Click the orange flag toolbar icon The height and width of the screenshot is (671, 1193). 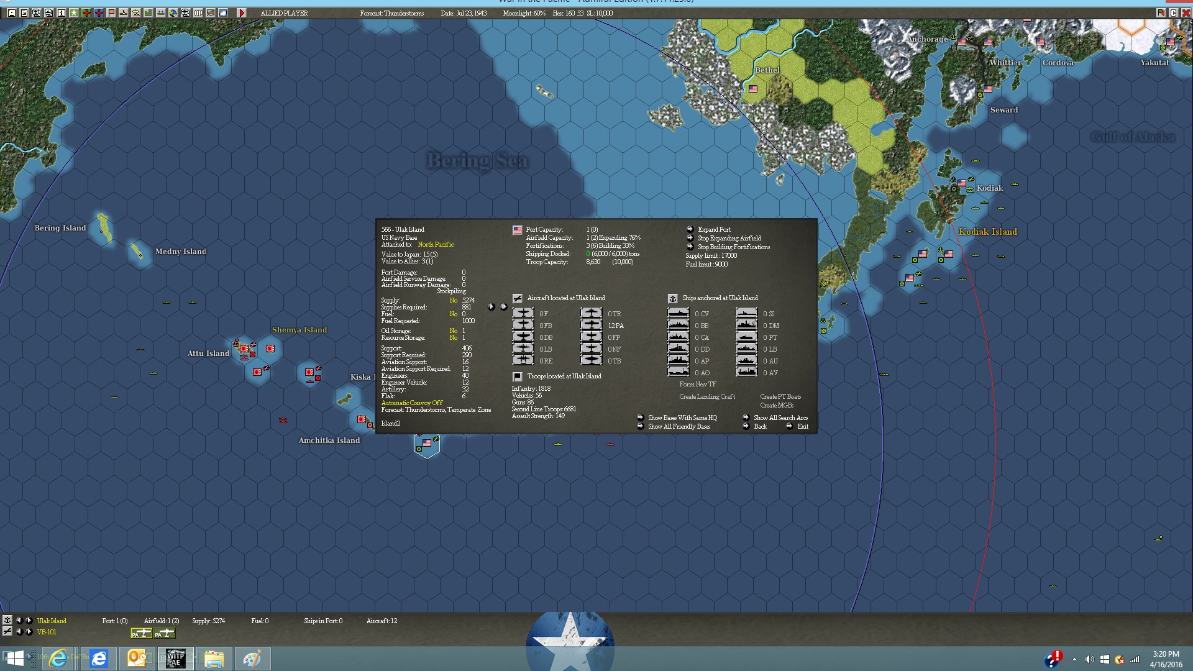point(111,13)
